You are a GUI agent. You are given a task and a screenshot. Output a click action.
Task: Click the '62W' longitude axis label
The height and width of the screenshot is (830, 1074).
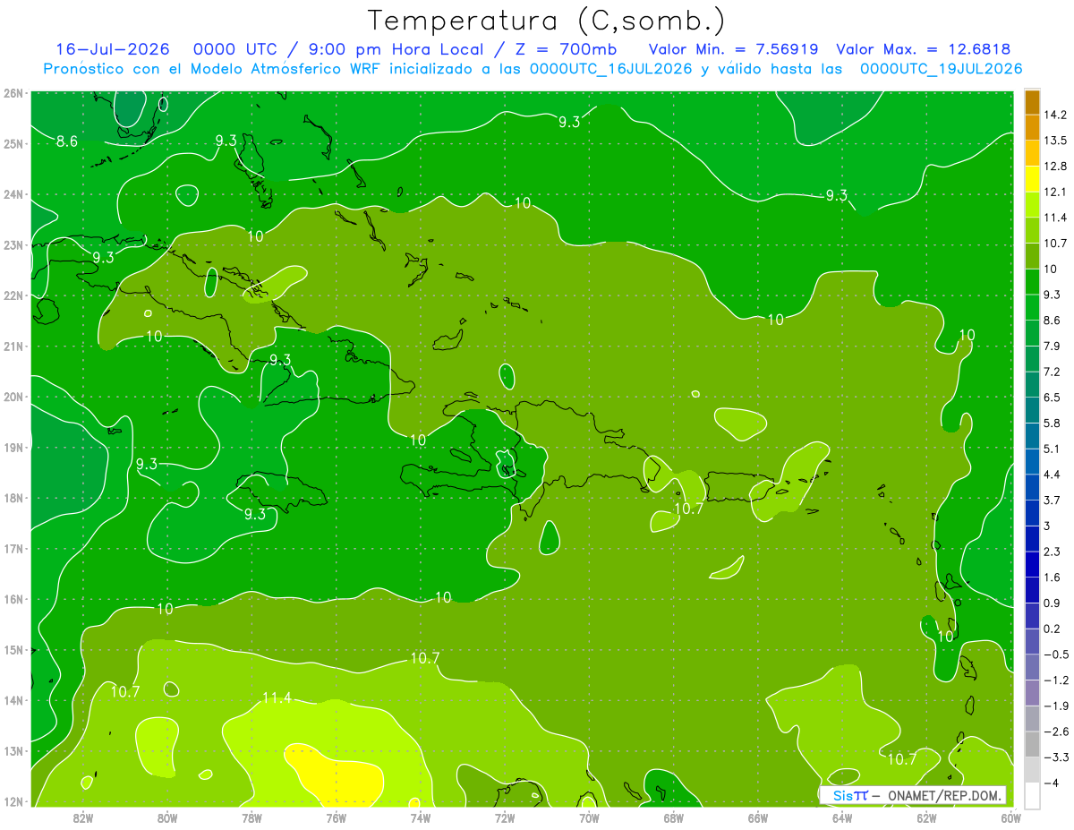click(x=926, y=817)
